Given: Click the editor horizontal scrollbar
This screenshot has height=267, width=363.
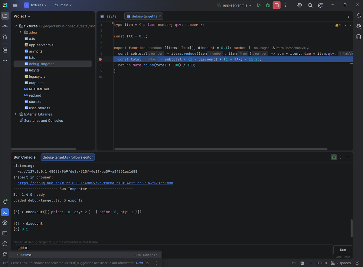Looking at the screenshot, I should coord(221,149).
